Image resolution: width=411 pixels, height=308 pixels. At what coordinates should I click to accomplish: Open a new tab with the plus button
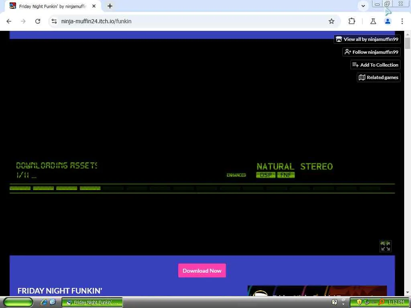point(110,6)
